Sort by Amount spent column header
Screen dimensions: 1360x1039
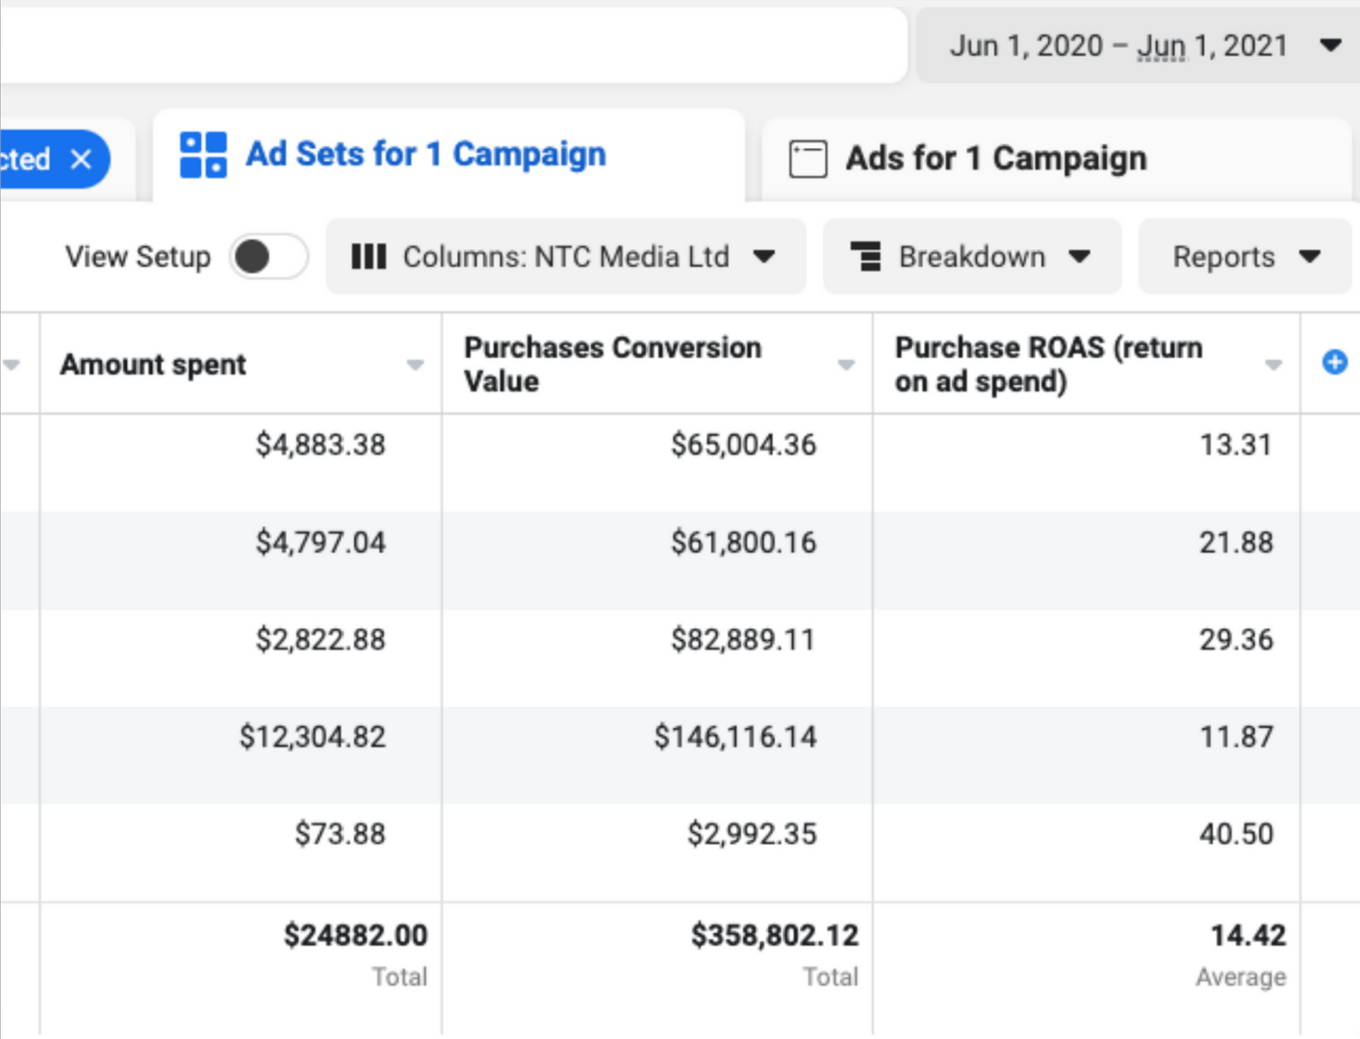pos(154,365)
